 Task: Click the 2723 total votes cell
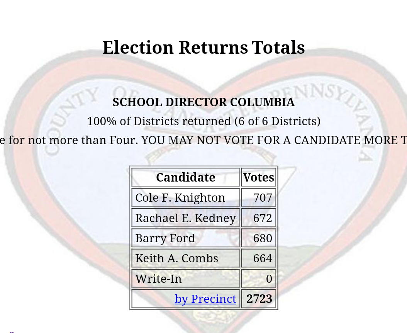(259, 299)
